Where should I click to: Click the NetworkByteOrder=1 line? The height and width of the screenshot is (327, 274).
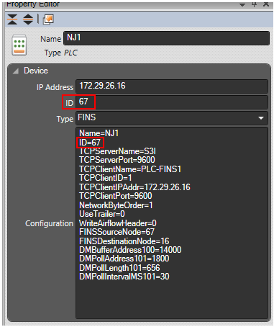coord(116,205)
